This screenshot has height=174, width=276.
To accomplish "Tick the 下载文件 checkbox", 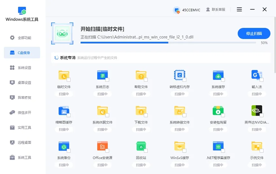I will [146, 115].
